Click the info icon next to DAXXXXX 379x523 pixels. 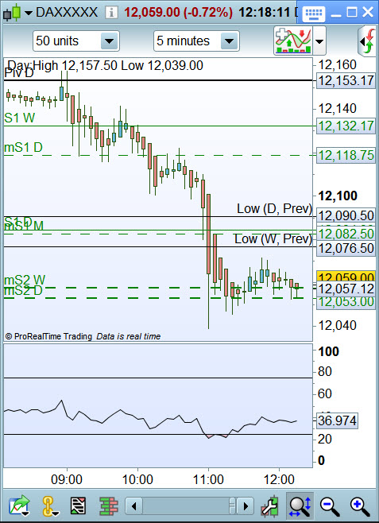pyautogui.click(x=111, y=13)
